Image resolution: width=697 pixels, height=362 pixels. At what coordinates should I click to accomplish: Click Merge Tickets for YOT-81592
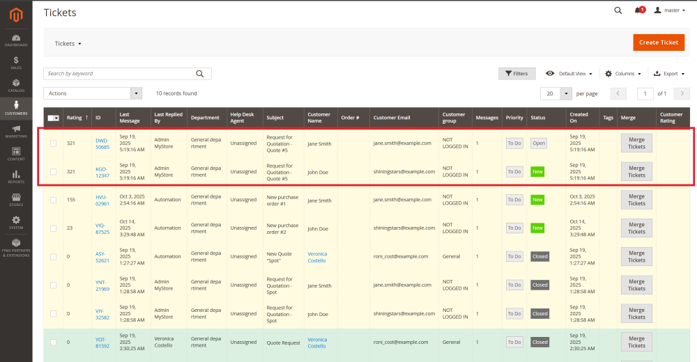(x=636, y=342)
